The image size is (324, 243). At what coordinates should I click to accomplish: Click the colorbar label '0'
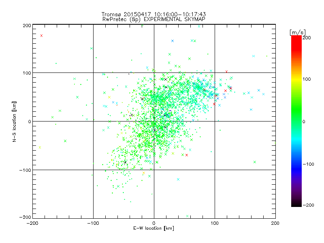(x=304, y=122)
